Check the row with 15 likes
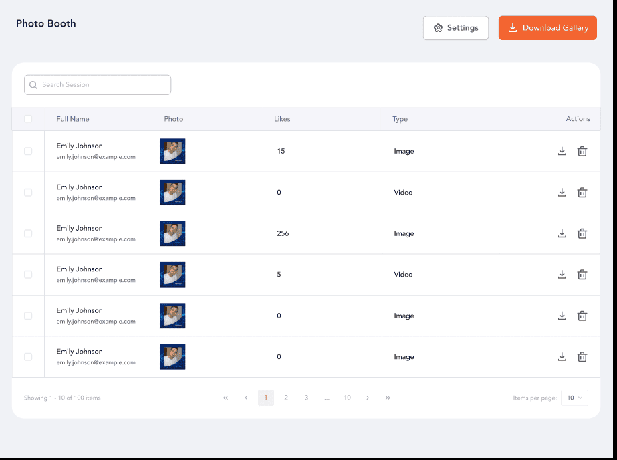 28,151
